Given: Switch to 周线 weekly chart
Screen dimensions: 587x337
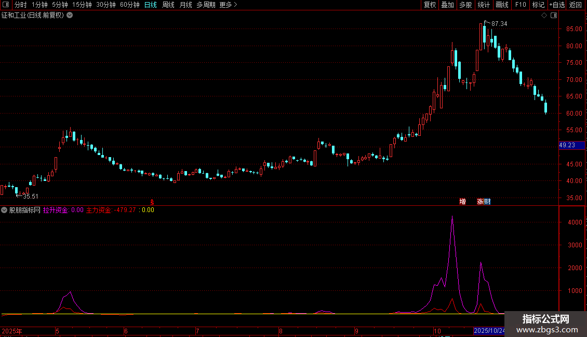Looking at the screenshot, I should [168, 5].
